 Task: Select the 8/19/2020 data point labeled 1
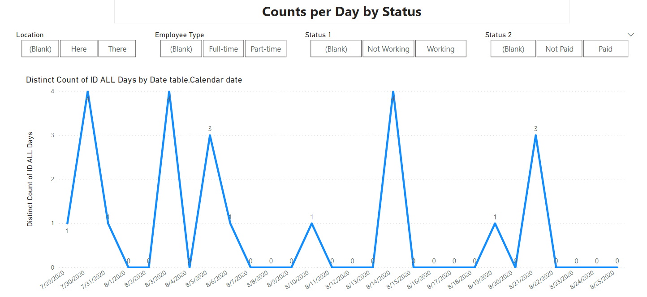coord(495,223)
